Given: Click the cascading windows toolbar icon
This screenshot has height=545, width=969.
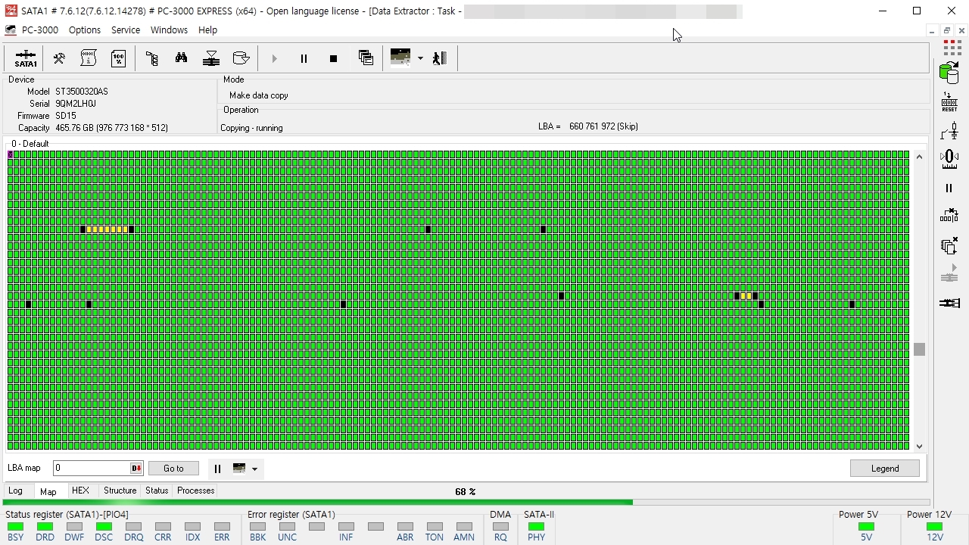Looking at the screenshot, I should pos(366,58).
